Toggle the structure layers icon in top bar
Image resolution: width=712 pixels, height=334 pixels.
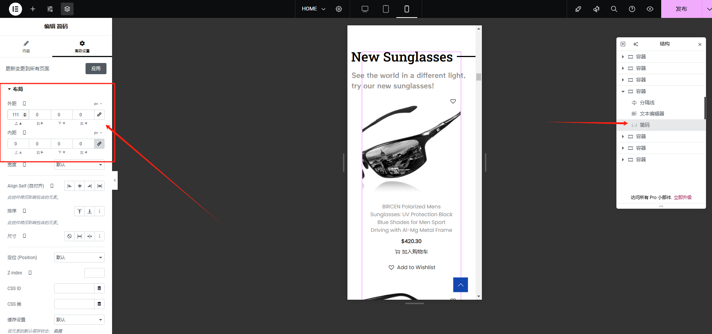[x=67, y=9]
